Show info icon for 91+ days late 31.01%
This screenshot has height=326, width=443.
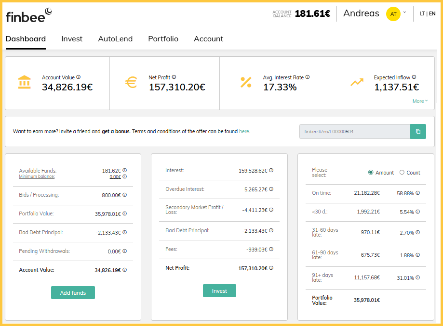point(418,277)
